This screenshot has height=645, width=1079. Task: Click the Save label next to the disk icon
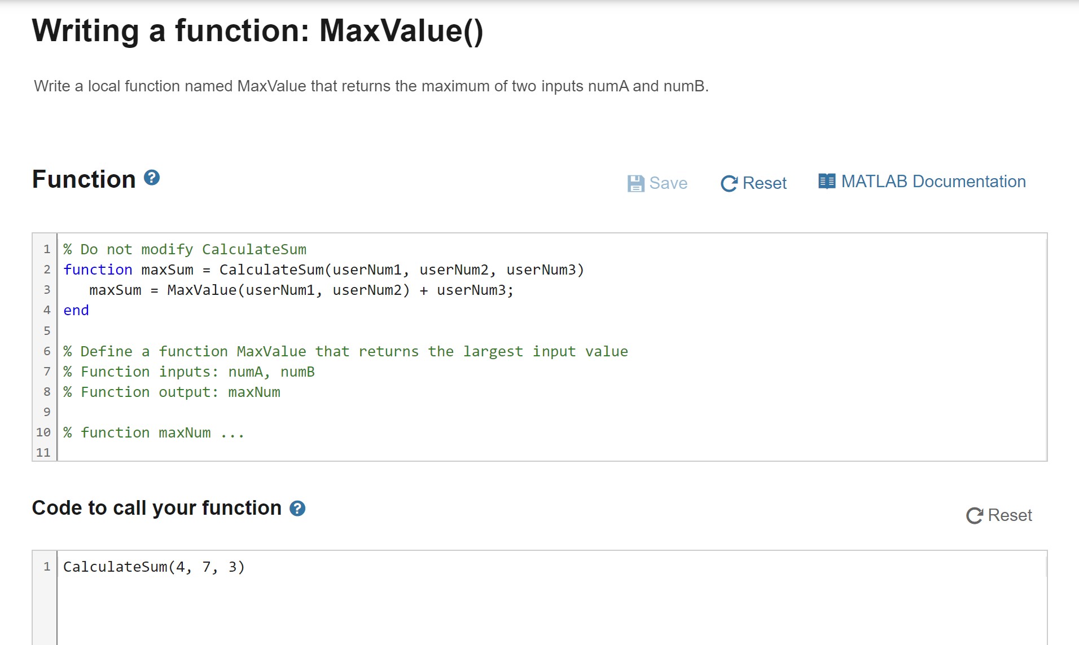(x=668, y=183)
